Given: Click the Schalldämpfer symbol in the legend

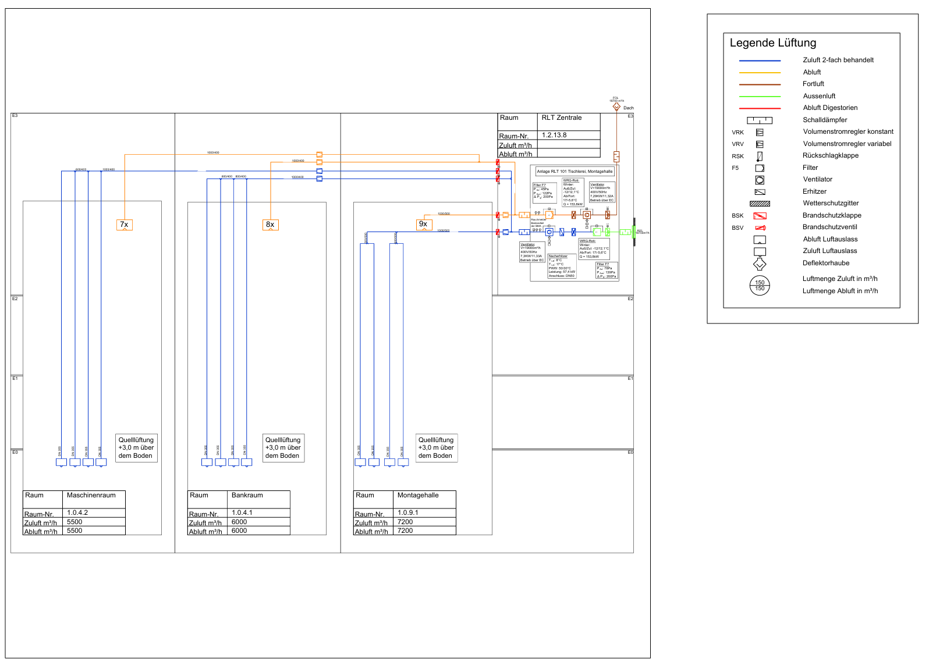Looking at the screenshot, I should (x=760, y=120).
